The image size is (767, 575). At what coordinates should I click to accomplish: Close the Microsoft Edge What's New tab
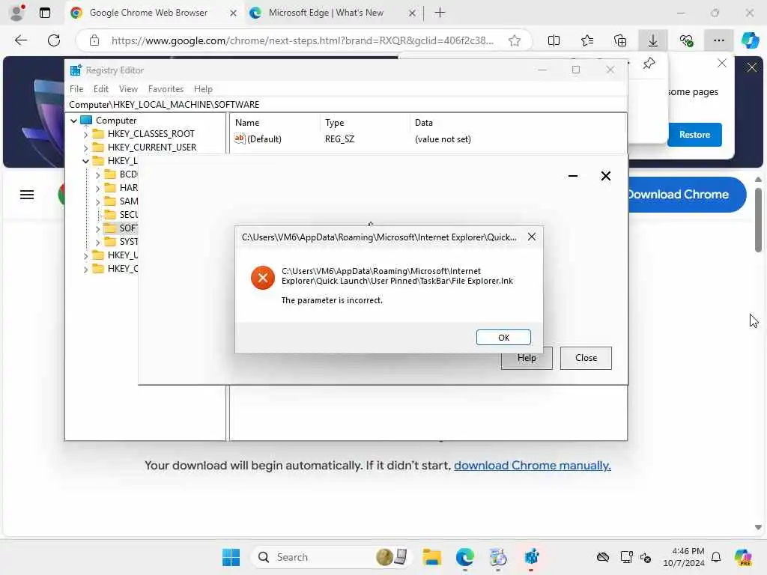click(413, 13)
